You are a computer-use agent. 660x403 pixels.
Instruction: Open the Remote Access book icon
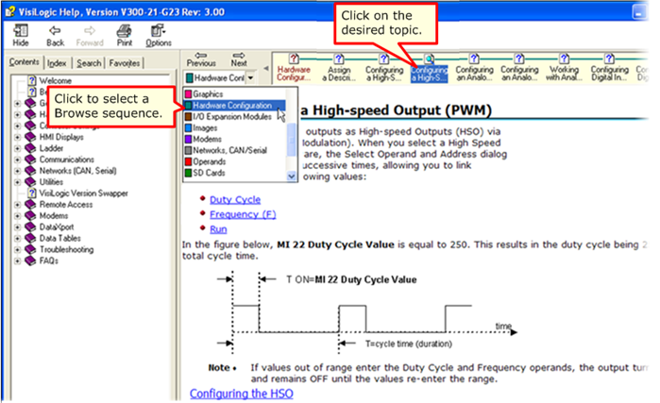click(30, 205)
